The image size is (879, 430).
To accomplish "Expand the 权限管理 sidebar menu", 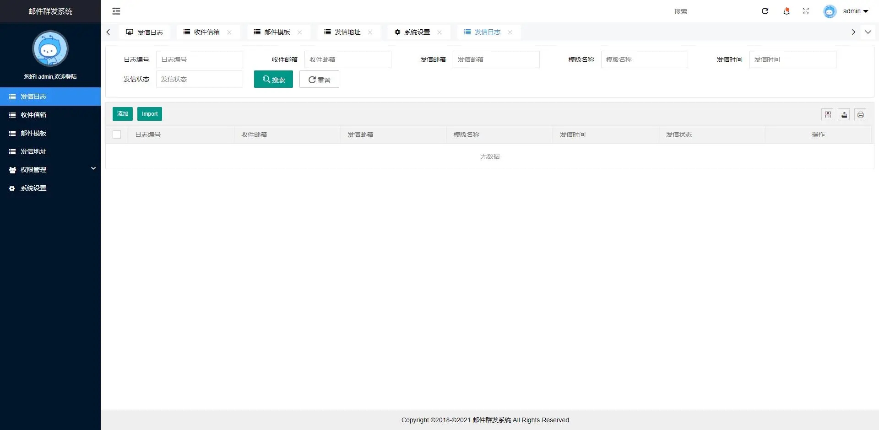I will click(x=34, y=170).
